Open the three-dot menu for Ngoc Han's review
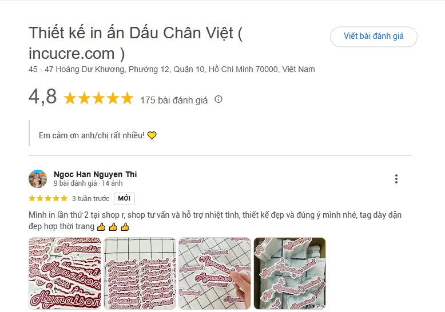Image resolution: width=445 pixels, height=312 pixels. [x=396, y=179]
